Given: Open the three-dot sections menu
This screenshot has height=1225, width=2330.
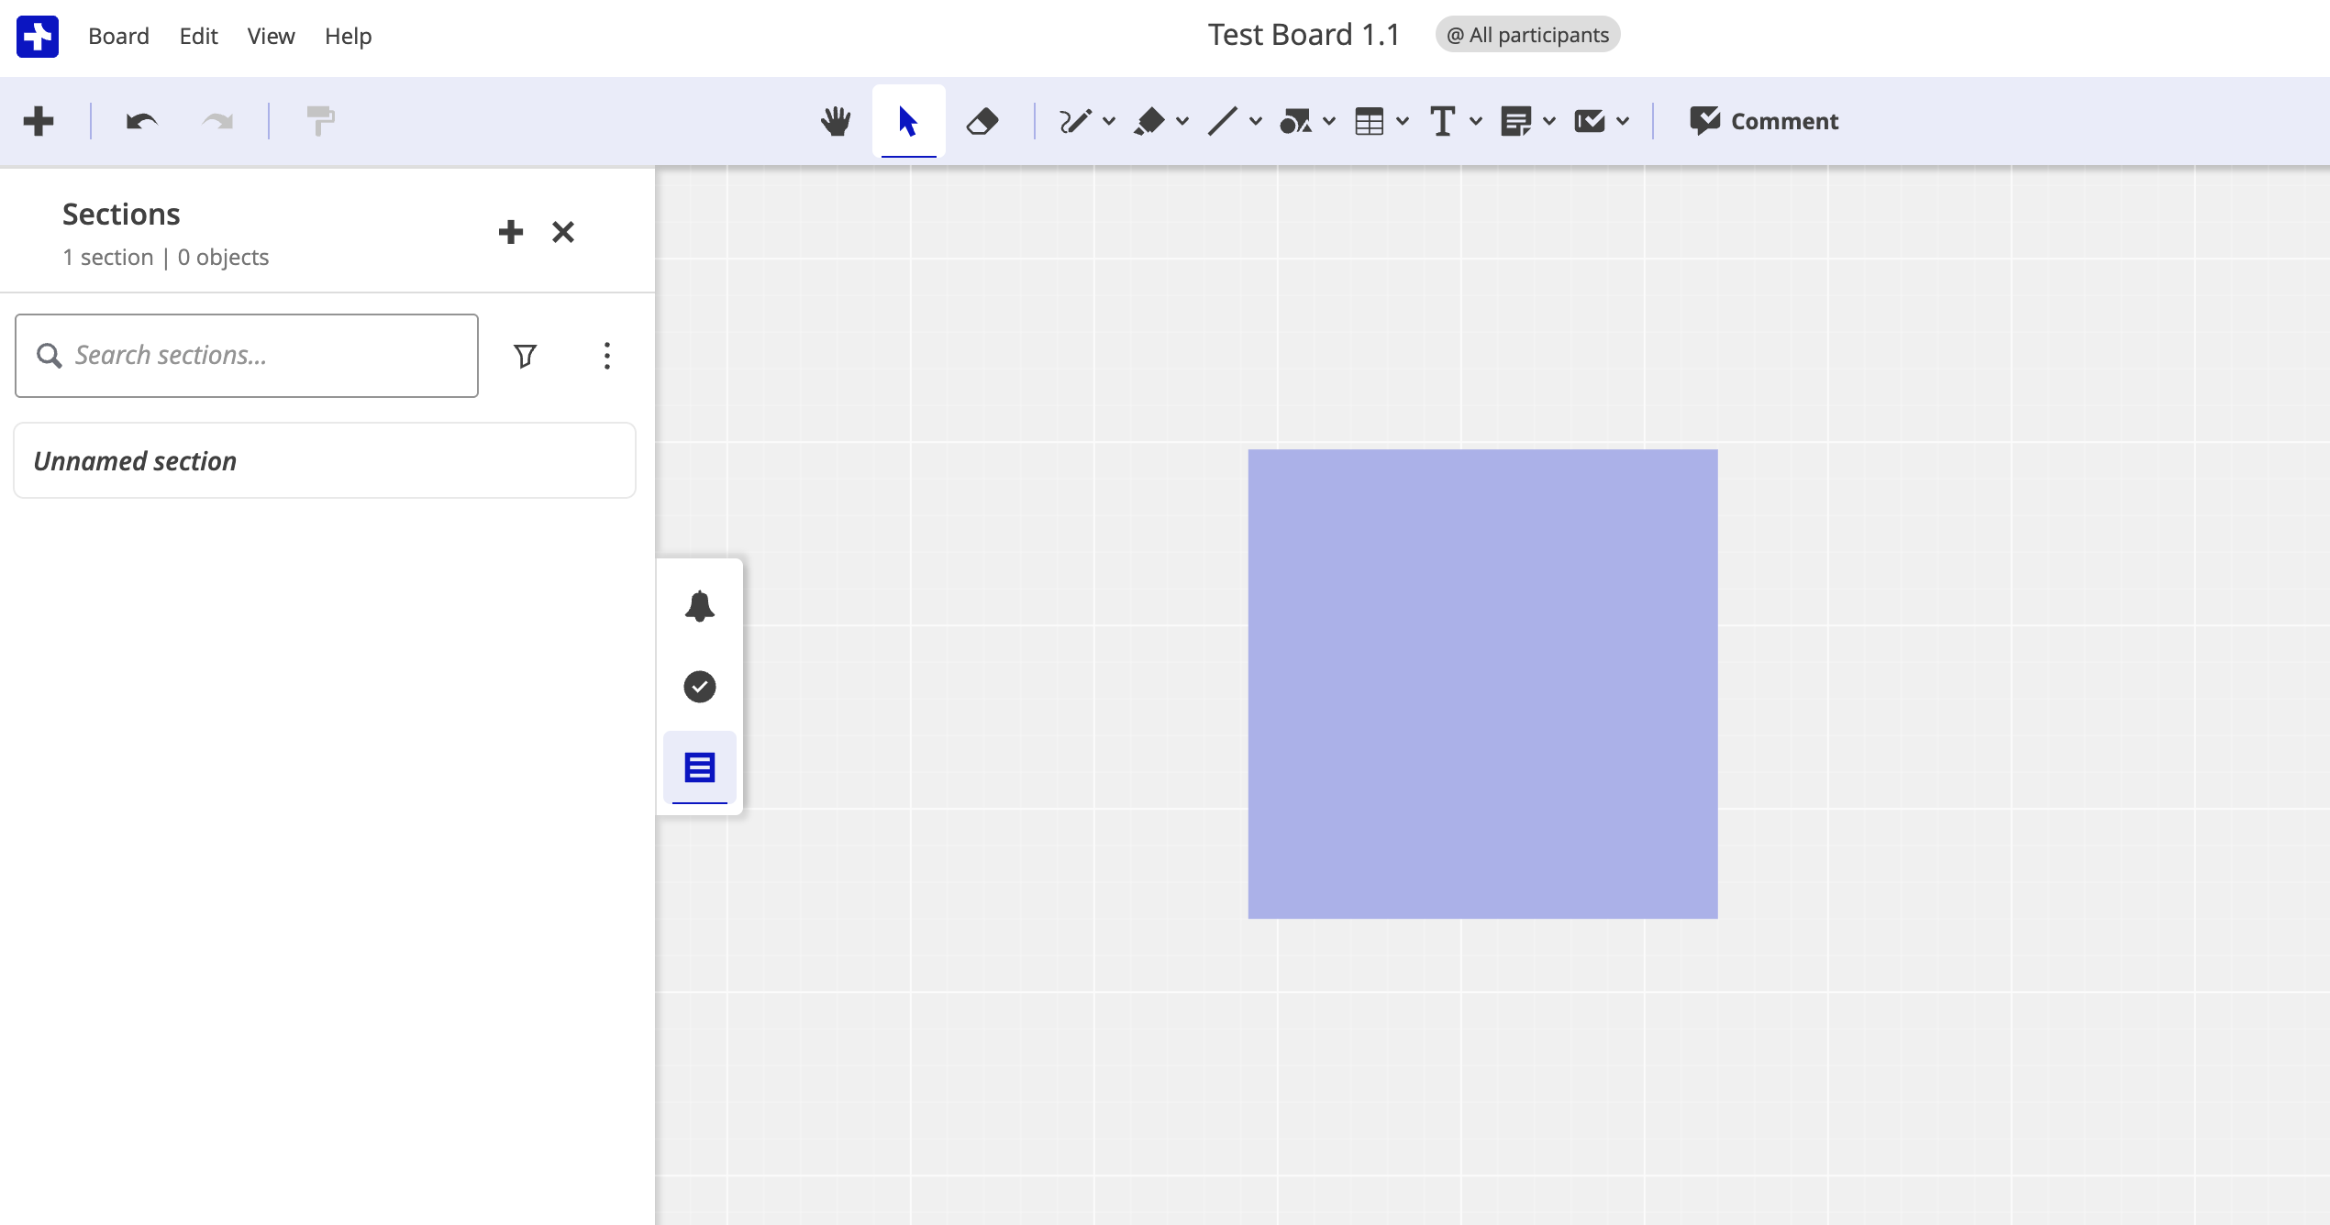Looking at the screenshot, I should pyautogui.click(x=607, y=356).
